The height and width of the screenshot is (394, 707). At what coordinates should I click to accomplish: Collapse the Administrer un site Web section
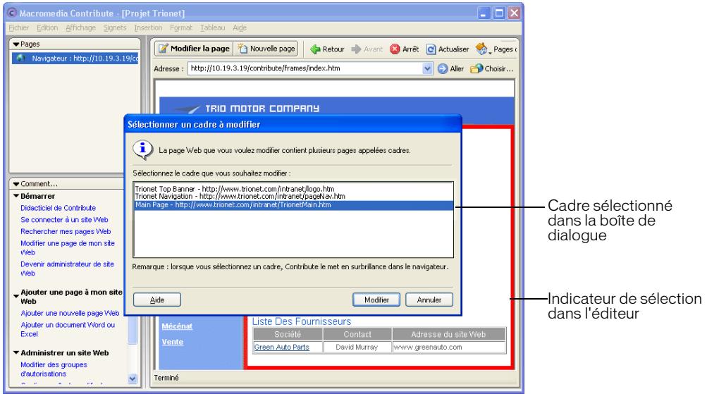click(x=16, y=352)
